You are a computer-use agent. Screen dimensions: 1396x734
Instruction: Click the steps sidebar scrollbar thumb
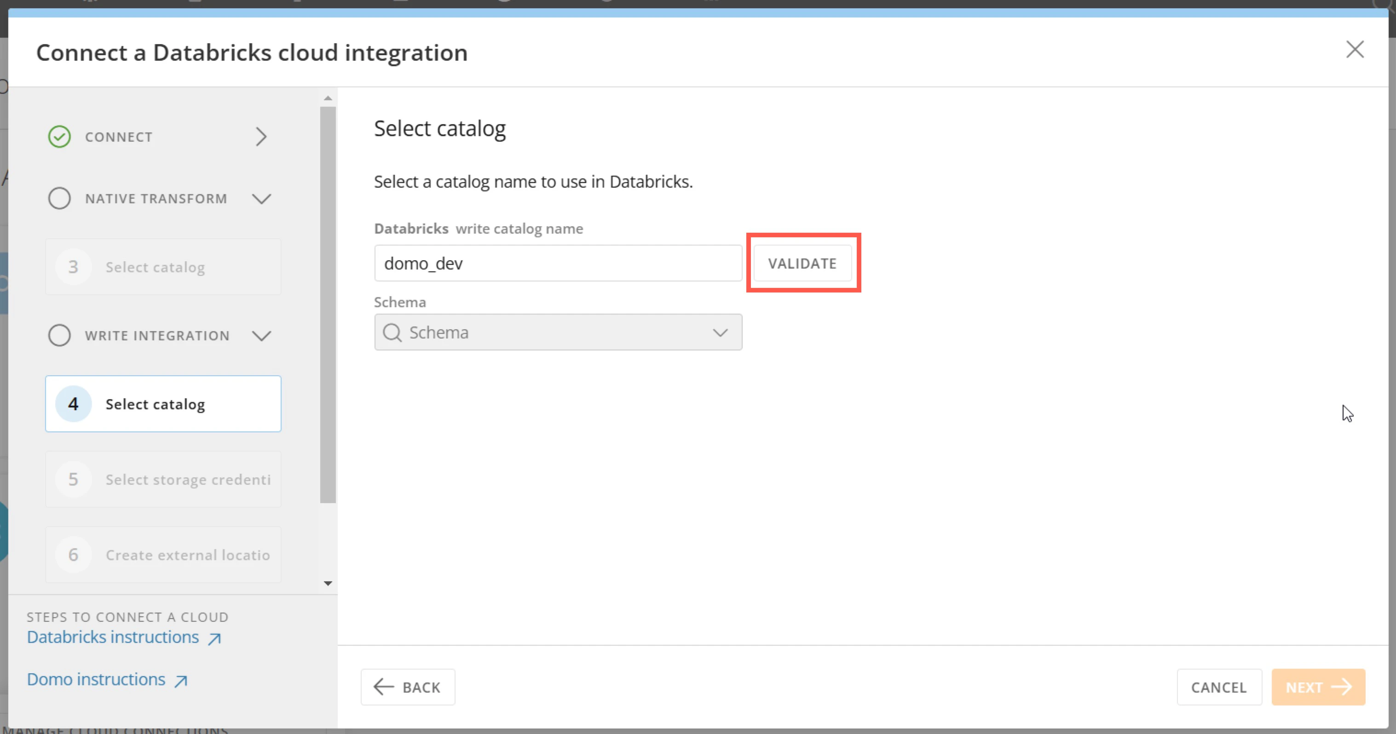tap(328, 305)
